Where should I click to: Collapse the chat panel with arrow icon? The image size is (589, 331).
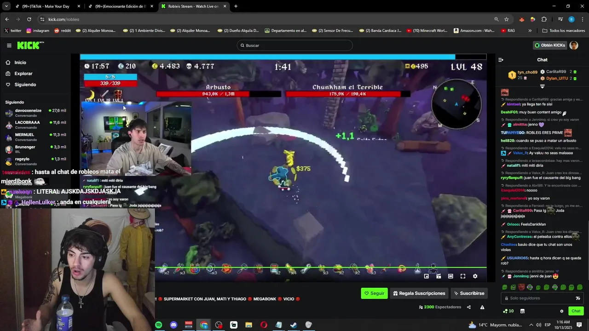(x=501, y=60)
